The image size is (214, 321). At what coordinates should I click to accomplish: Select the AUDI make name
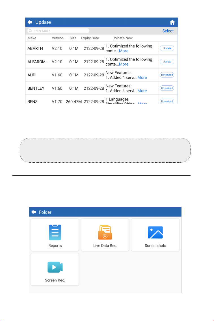click(x=32, y=75)
